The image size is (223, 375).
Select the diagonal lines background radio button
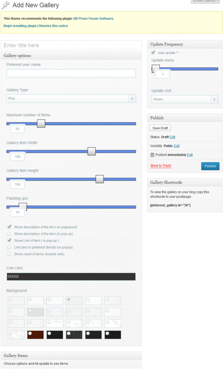(69, 299)
